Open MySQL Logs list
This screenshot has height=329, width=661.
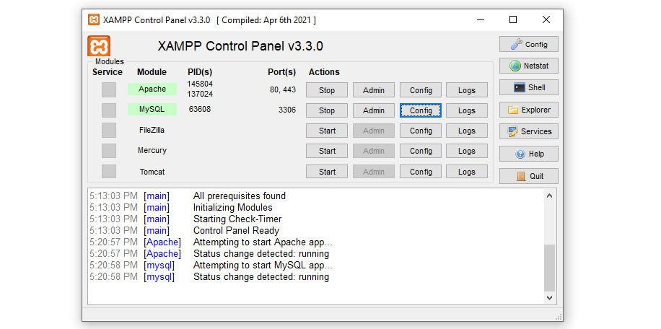[x=467, y=110]
